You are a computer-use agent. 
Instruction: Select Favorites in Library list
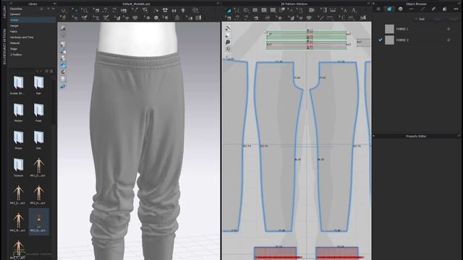(16, 9)
